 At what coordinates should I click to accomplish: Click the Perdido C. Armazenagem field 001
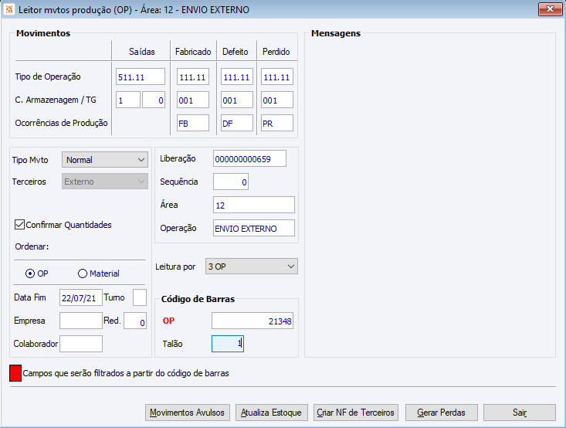[277, 100]
